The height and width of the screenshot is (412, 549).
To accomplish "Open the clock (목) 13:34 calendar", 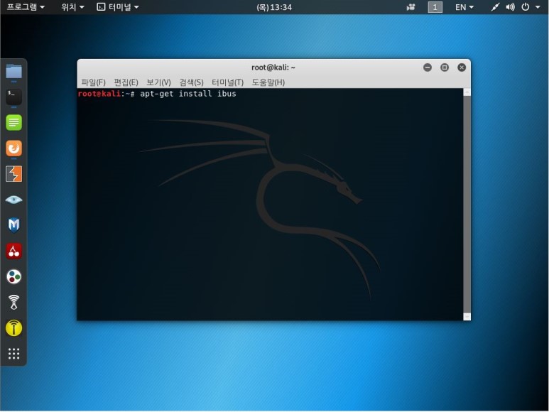I will pos(274,7).
